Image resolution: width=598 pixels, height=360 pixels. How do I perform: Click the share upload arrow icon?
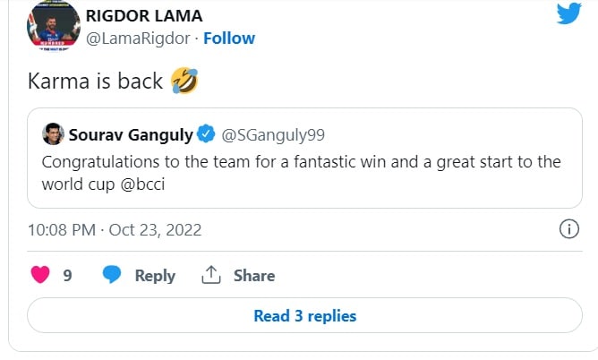(211, 275)
